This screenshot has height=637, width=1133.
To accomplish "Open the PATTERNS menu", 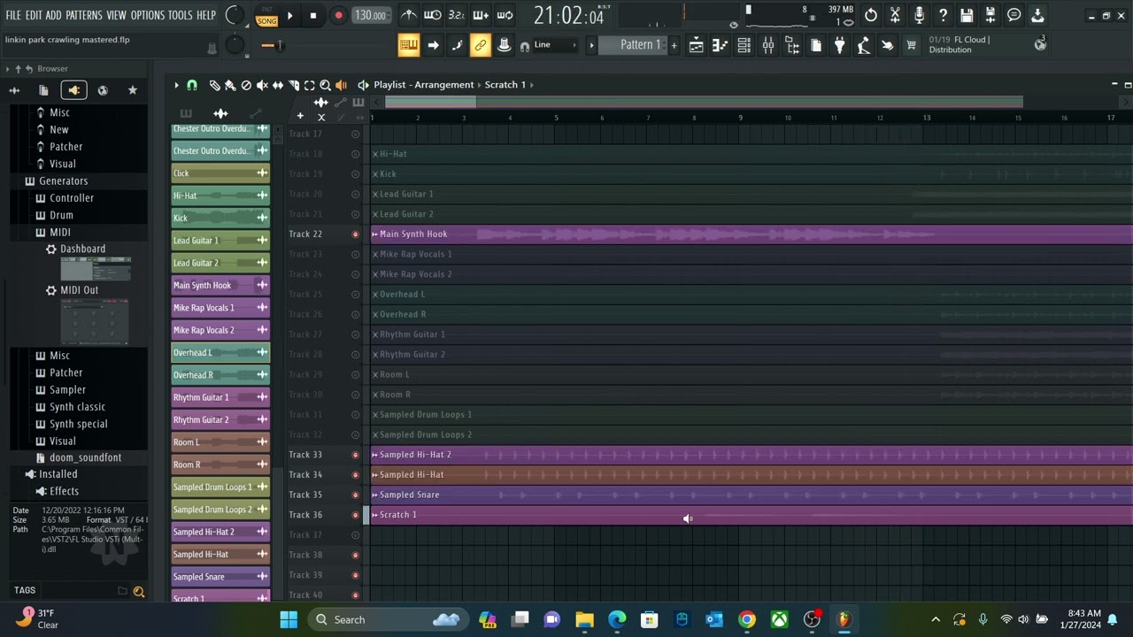I will (x=84, y=15).
